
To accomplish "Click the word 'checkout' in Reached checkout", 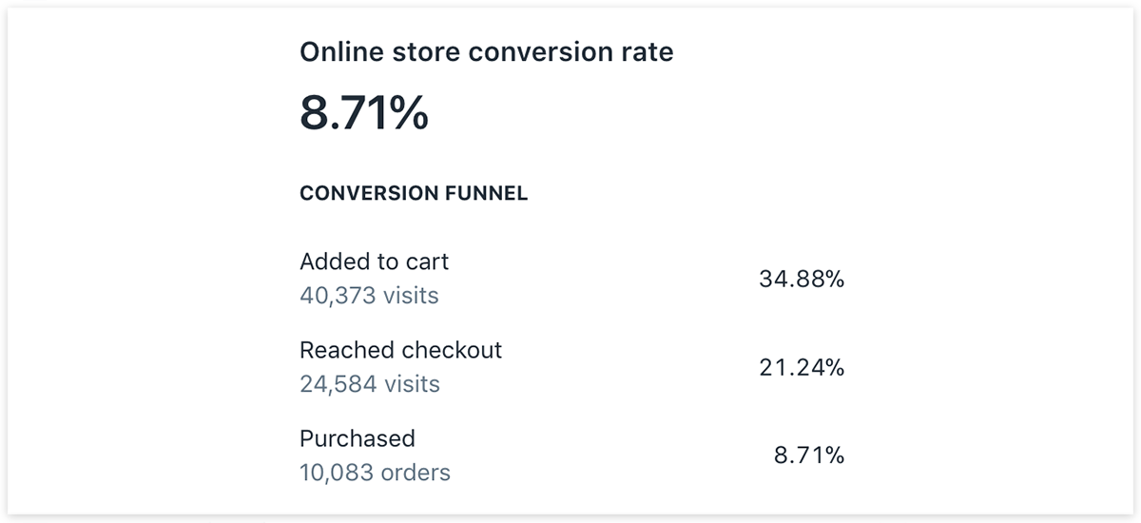I will [x=452, y=350].
